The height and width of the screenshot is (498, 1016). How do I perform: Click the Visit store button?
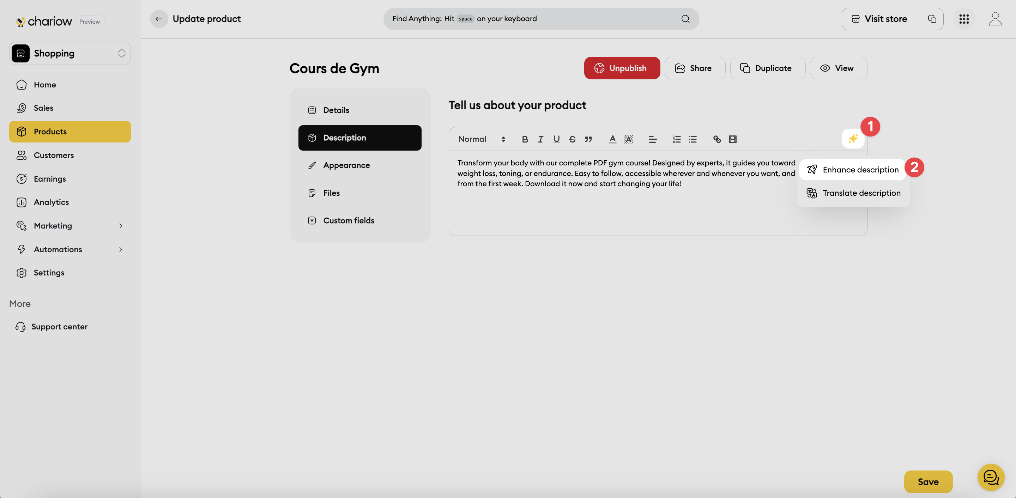(881, 19)
